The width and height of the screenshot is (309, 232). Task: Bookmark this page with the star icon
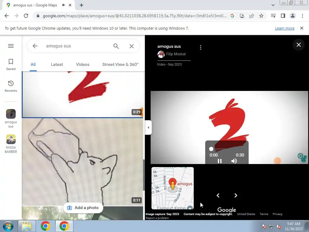261,16
